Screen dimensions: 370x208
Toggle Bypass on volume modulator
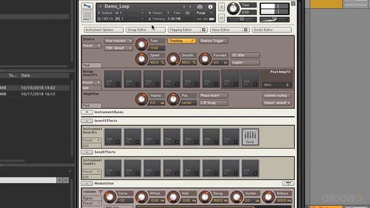click(91, 198)
